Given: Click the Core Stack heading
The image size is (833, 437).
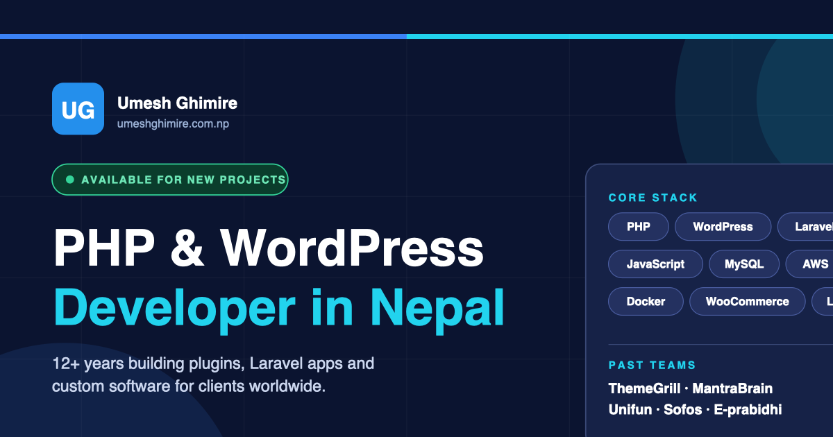Looking at the screenshot, I should pos(653,198).
